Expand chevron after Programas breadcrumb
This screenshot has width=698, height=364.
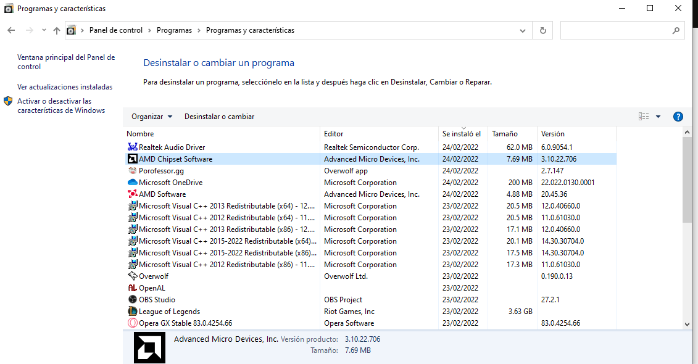199,30
